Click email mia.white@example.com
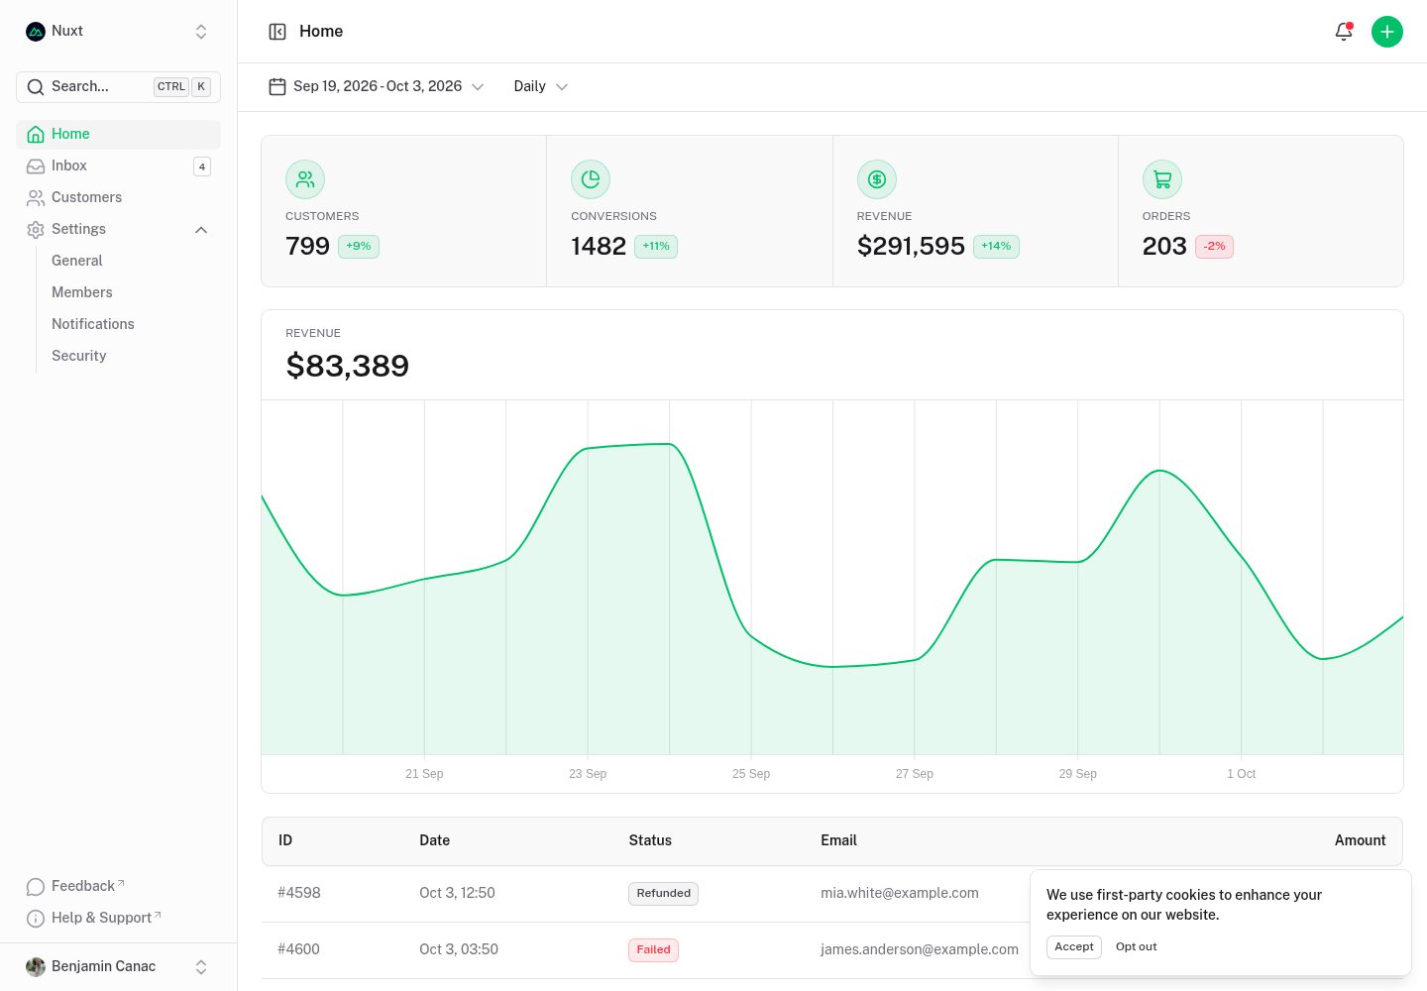The height and width of the screenshot is (991, 1427). [x=900, y=893]
